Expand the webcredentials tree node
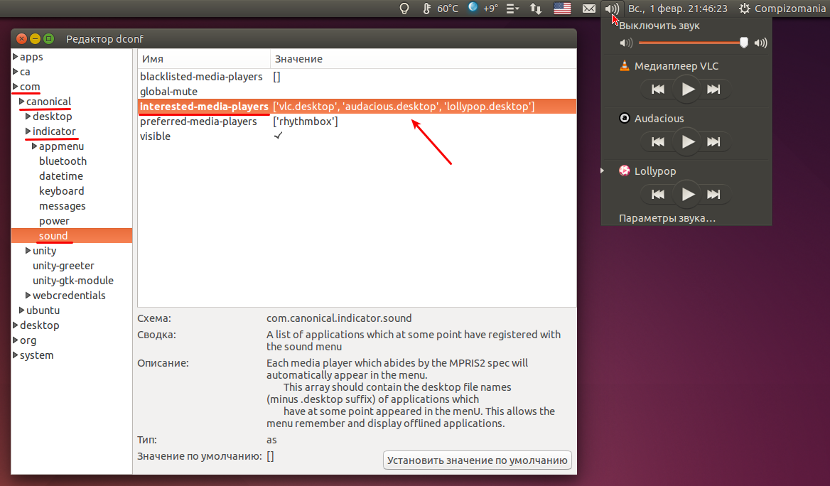The height and width of the screenshot is (486, 830). click(28, 295)
